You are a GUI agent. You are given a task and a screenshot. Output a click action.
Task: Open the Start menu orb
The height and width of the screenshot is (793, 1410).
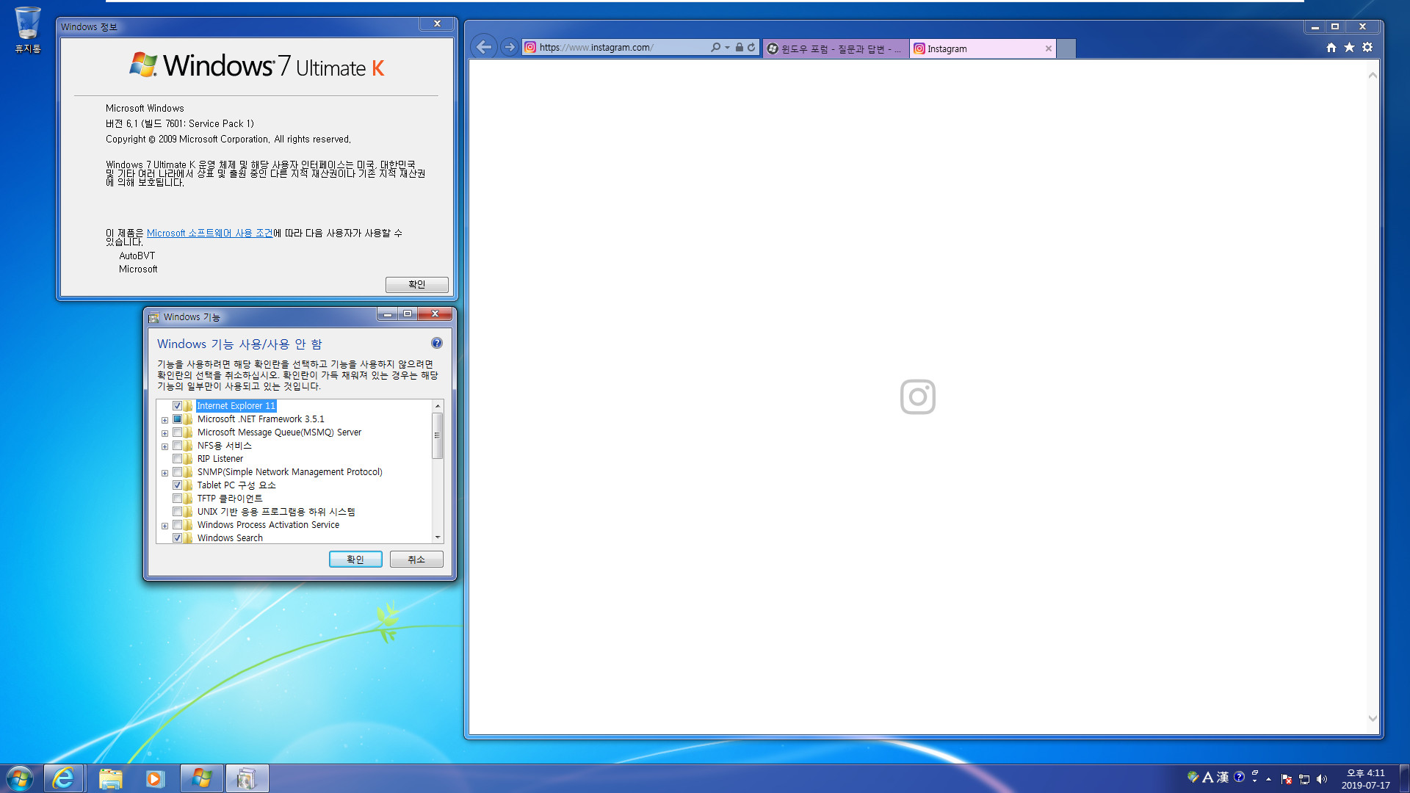[x=20, y=778]
